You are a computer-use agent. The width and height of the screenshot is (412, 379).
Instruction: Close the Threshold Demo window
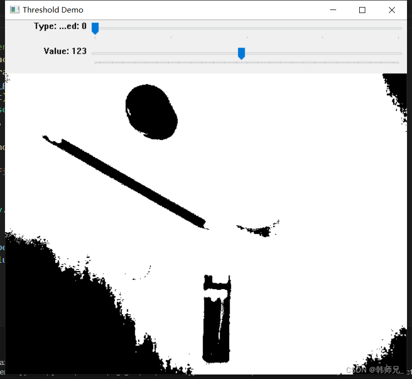(391, 10)
